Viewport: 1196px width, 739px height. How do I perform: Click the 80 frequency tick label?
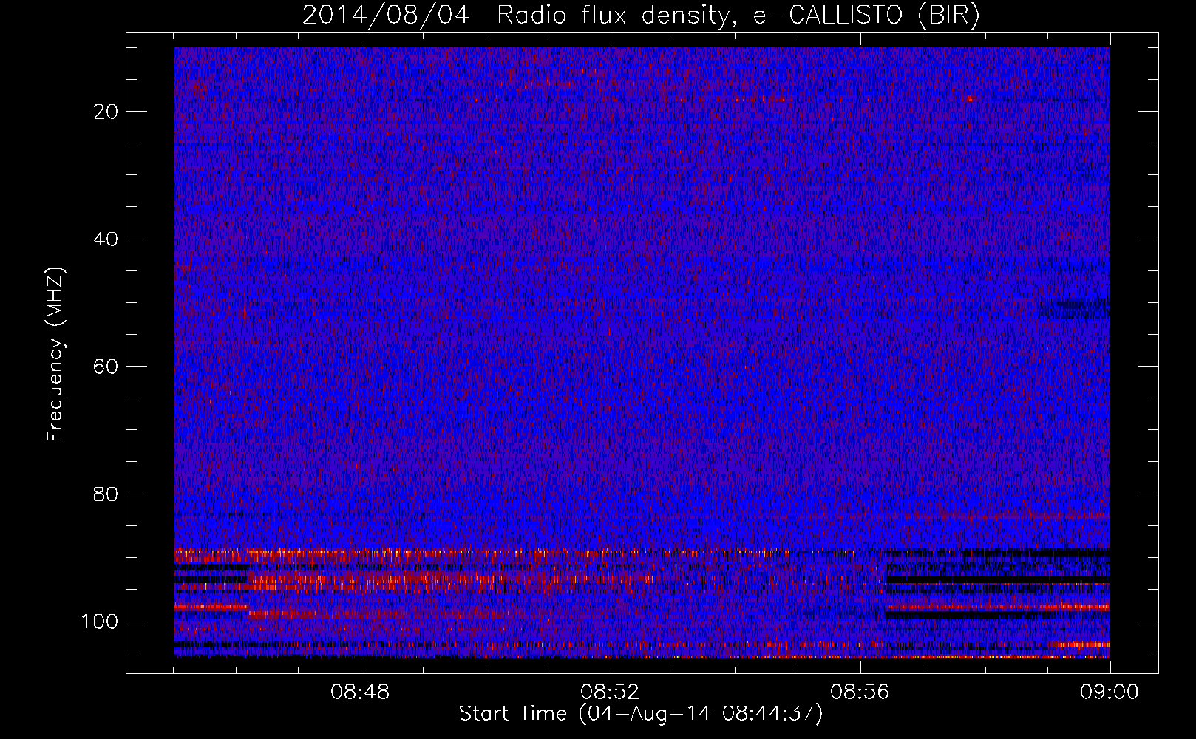click(106, 494)
